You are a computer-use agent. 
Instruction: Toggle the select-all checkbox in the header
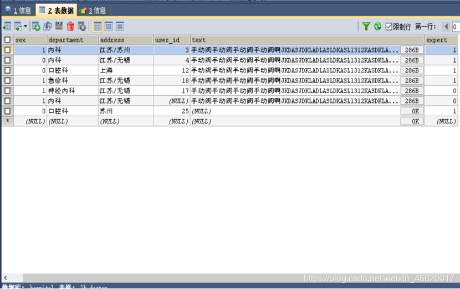click(8, 40)
